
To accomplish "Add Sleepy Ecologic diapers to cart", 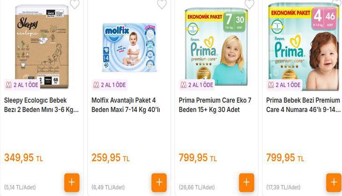I will point(72,182).
